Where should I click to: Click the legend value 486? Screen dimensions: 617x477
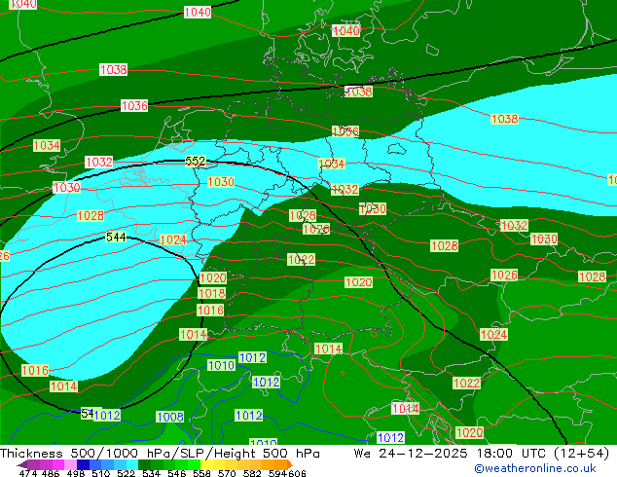coord(51,473)
